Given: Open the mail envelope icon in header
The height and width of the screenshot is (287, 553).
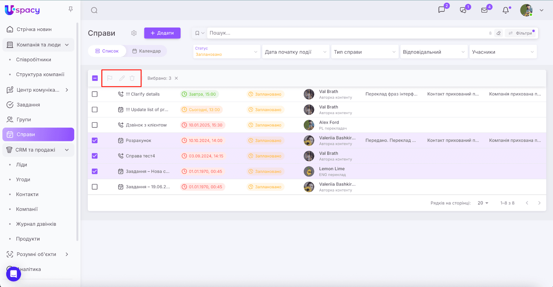Looking at the screenshot, I should (485, 10).
